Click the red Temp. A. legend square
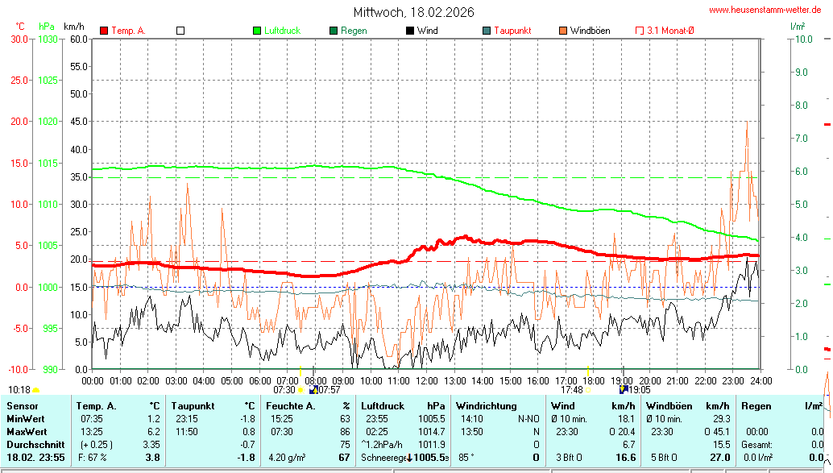 coord(104,31)
